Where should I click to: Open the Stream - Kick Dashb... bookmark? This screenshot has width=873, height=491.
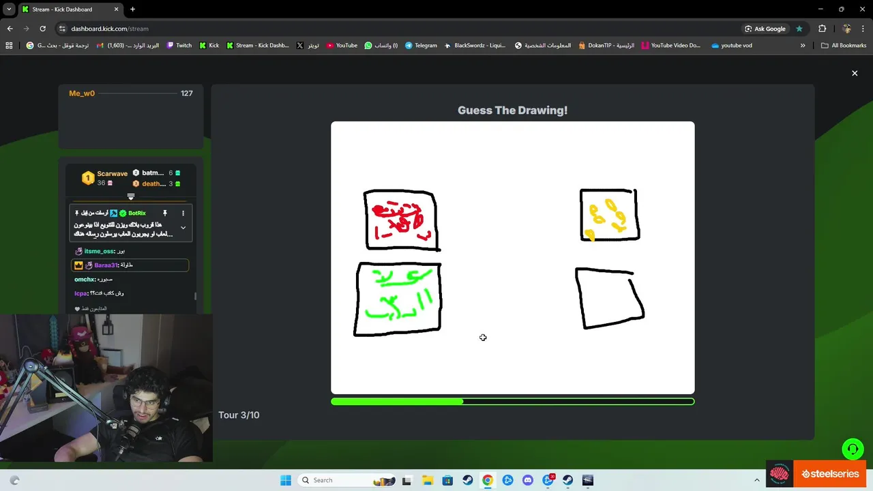coord(258,46)
